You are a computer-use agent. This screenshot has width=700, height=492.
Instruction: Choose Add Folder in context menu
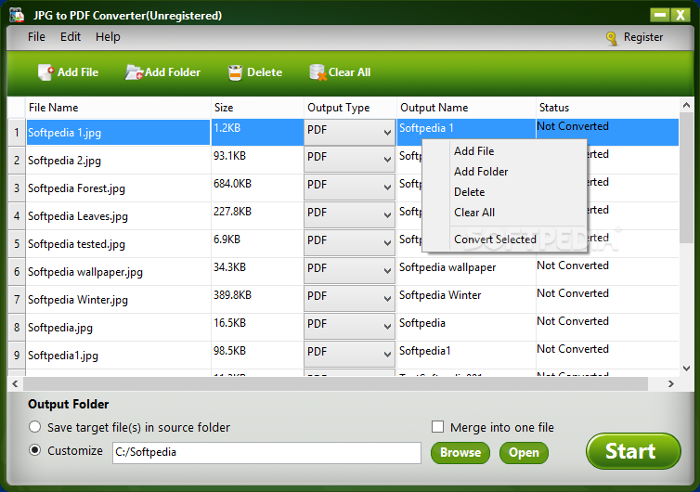tap(504, 172)
